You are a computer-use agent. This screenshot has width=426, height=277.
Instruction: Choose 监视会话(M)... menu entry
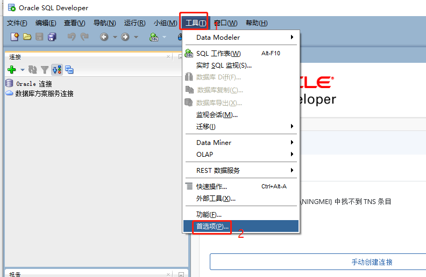tap(241, 115)
